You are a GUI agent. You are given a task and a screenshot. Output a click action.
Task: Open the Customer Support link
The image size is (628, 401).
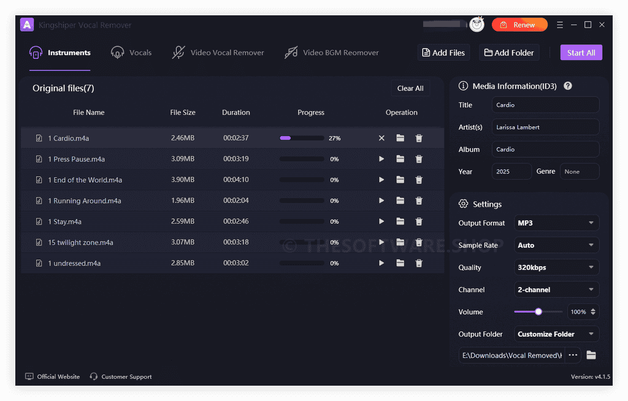(x=121, y=376)
